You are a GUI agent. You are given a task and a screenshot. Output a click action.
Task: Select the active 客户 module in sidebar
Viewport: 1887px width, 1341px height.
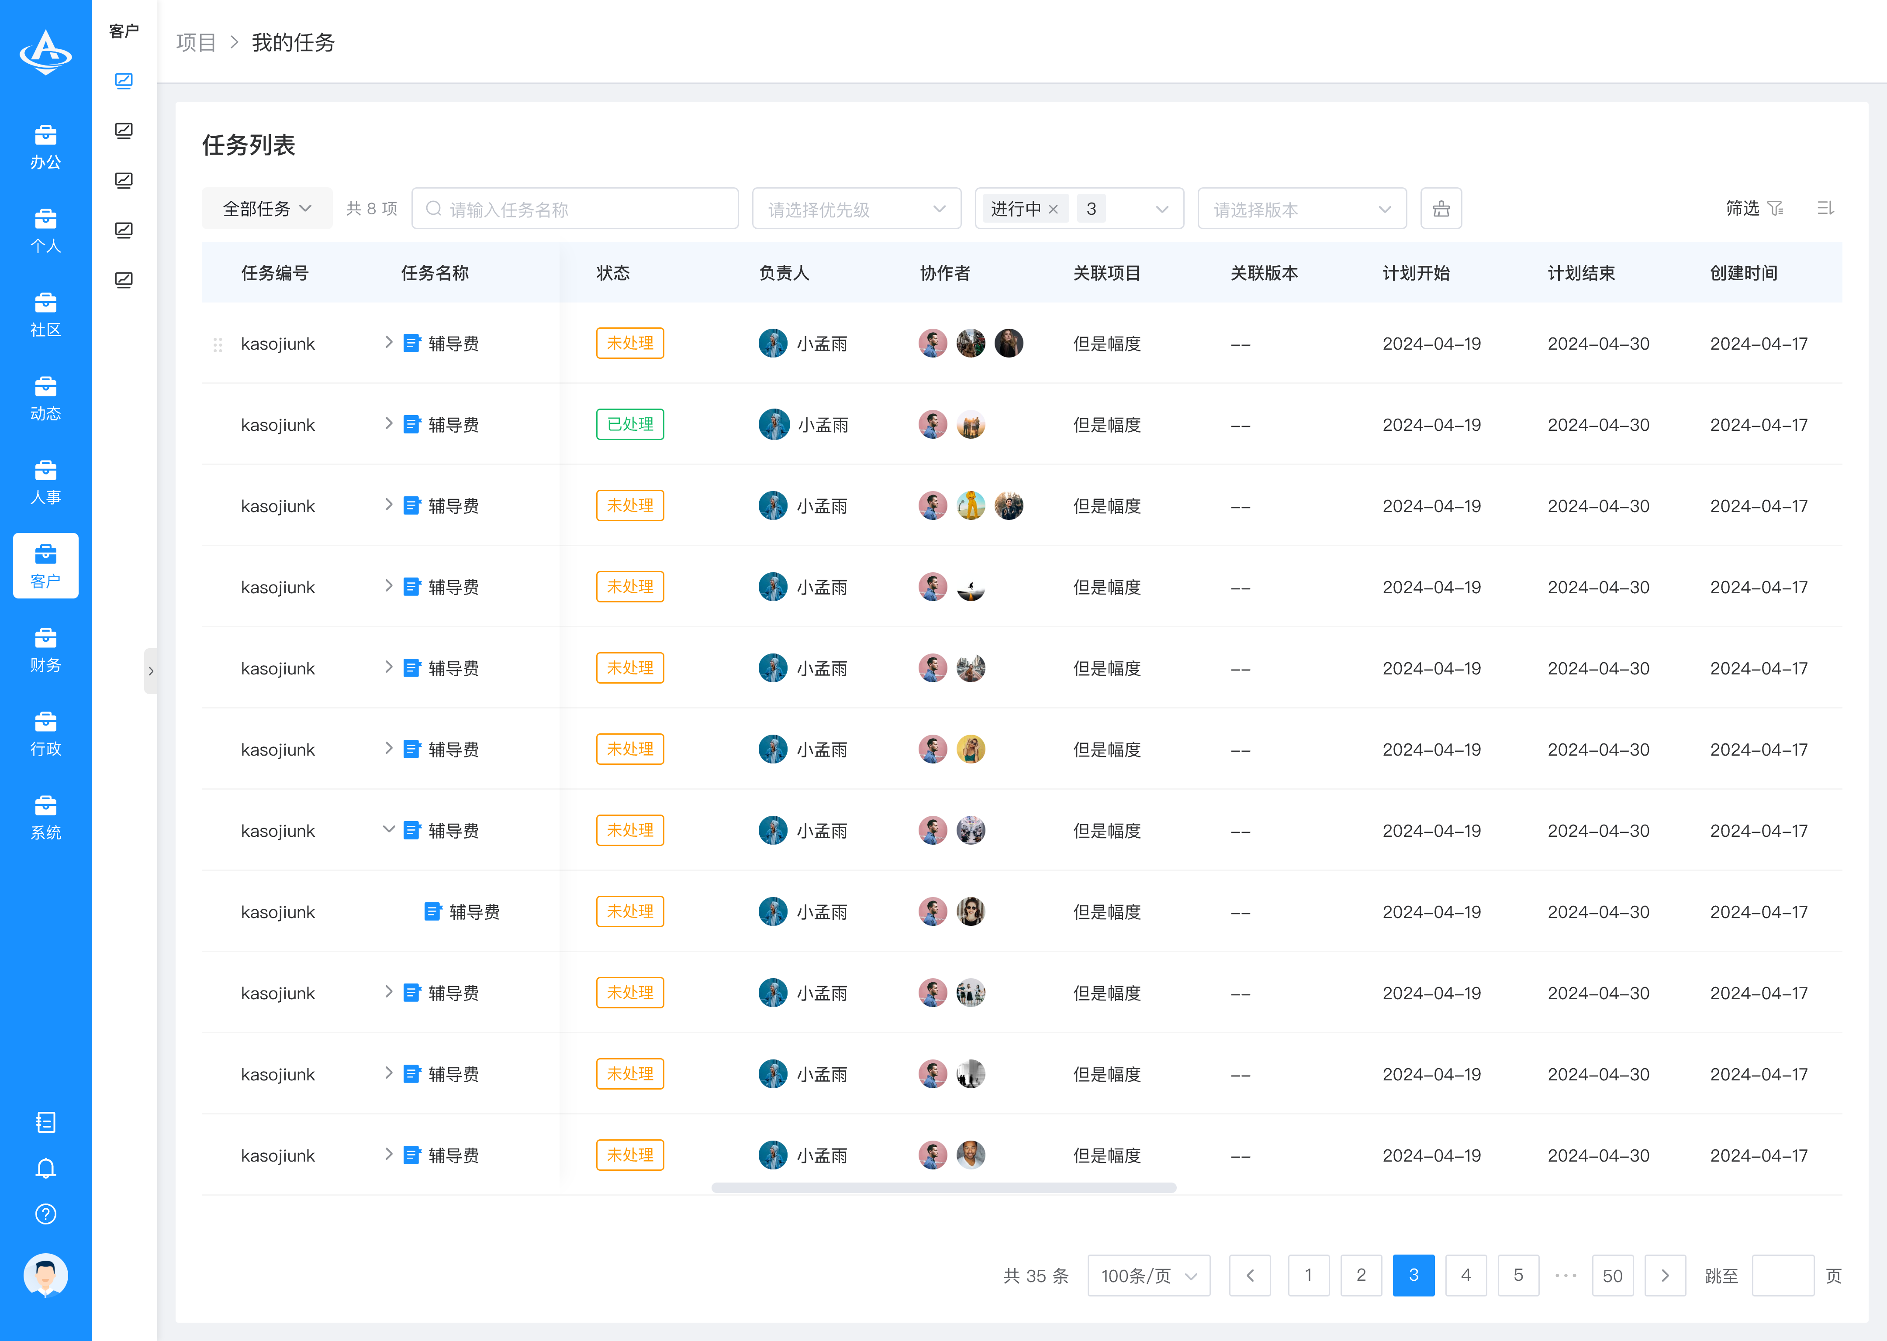45,567
